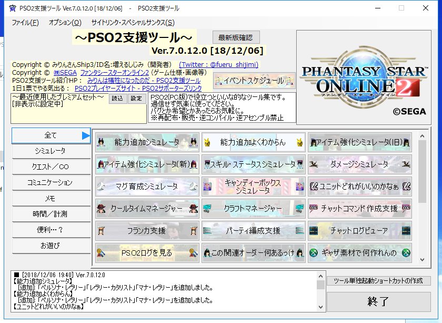Click tool list scrollbar up arrow
The image size is (442, 323).
pos(422,136)
